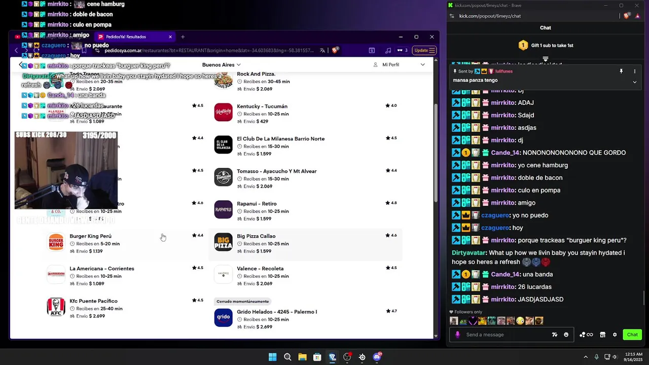
Task: Open pinned message three-dot menu
Action: (x=634, y=71)
